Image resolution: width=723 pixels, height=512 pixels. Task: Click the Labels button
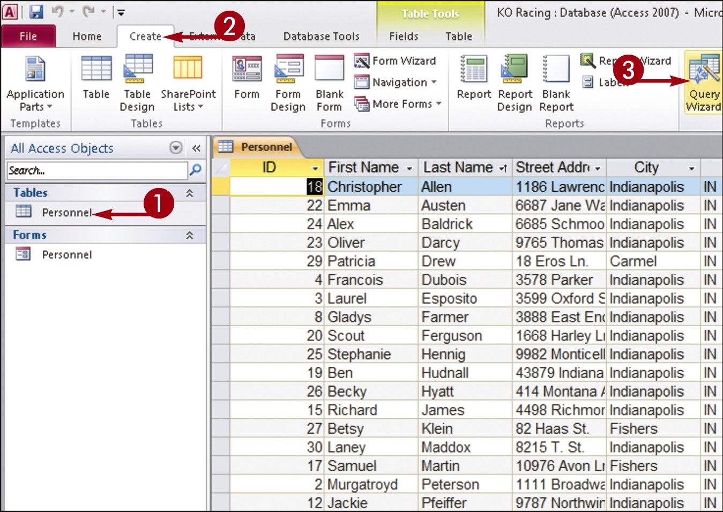pyautogui.click(x=605, y=82)
